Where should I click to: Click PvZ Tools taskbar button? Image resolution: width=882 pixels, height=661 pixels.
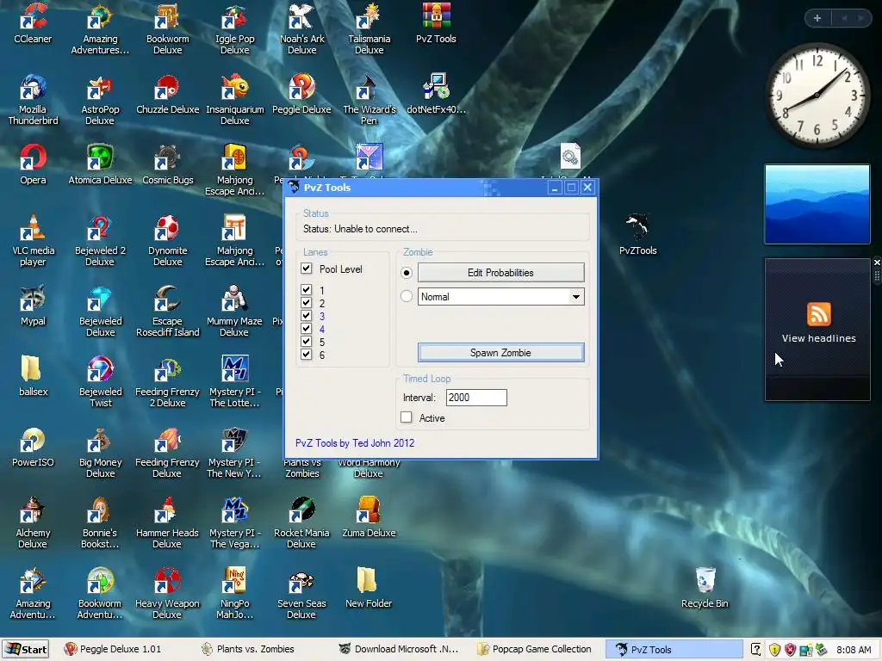point(674,649)
